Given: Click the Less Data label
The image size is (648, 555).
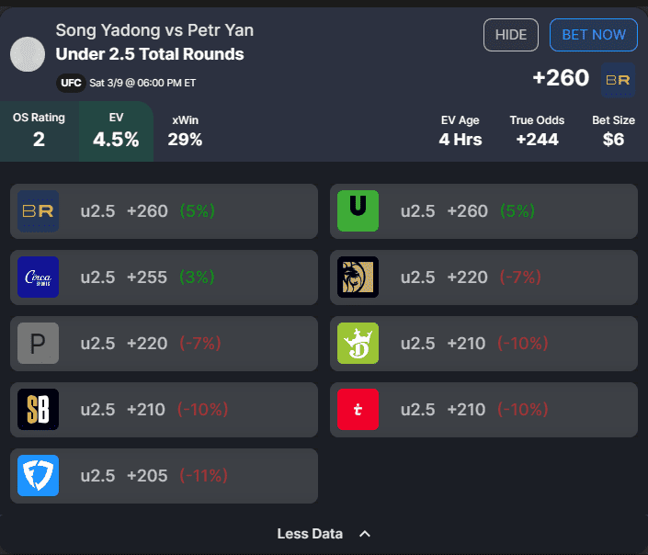Looking at the screenshot, I should [310, 534].
